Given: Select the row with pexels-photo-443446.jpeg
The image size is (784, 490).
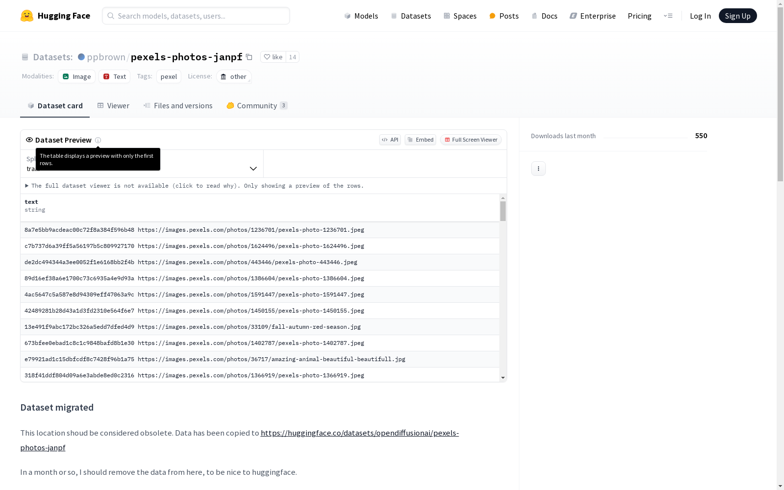Looking at the screenshot, I should point(260,262).
